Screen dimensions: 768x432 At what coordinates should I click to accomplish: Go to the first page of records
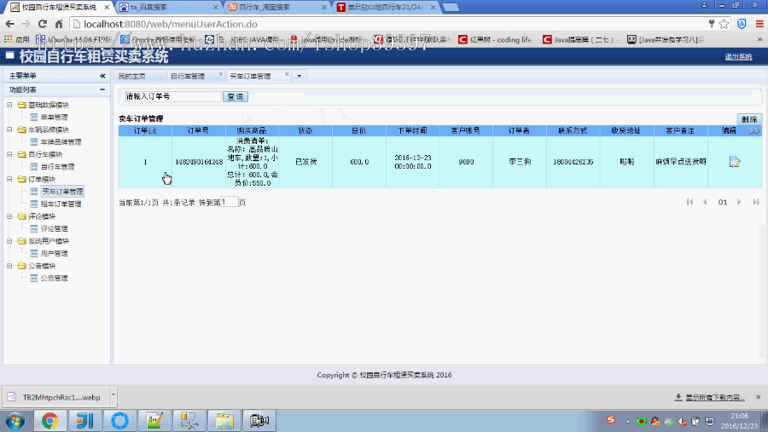pos(689,202)
